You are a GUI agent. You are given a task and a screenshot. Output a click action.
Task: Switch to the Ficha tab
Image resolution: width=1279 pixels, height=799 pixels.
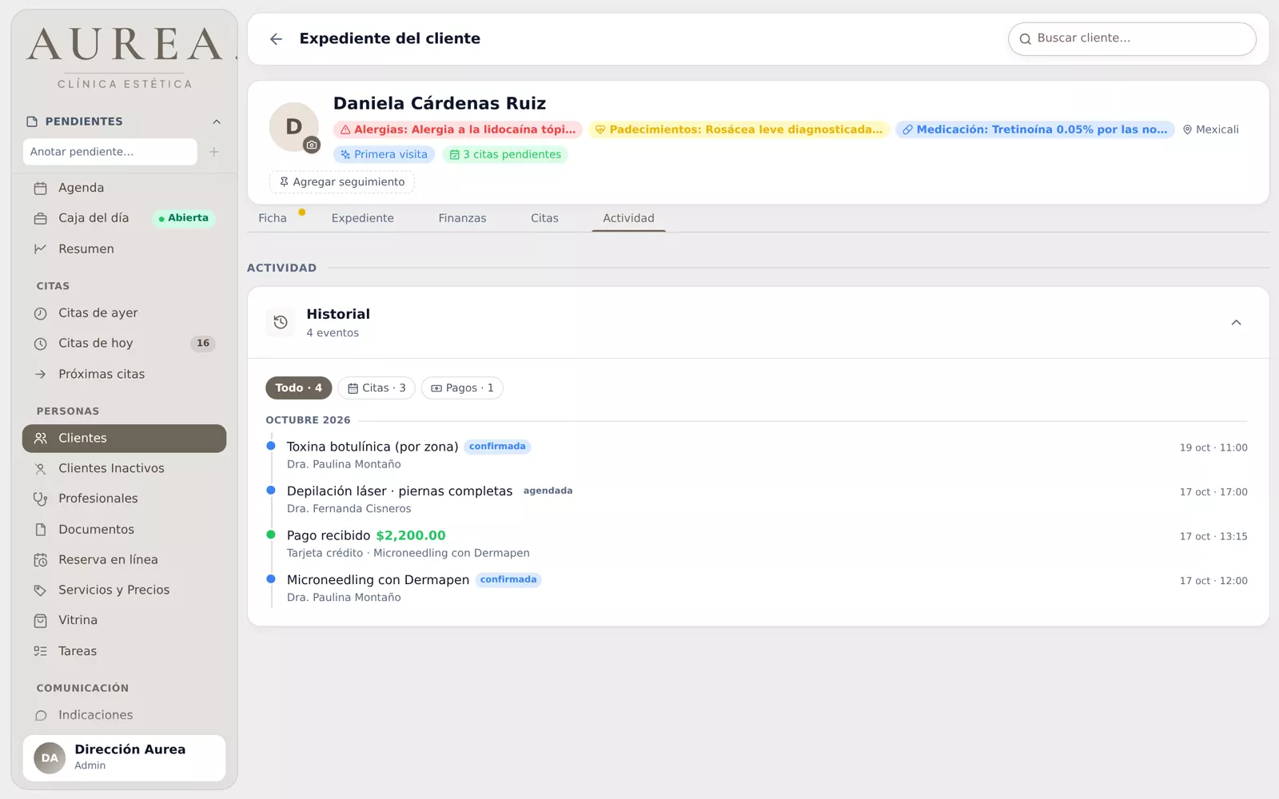pos(273,218)
